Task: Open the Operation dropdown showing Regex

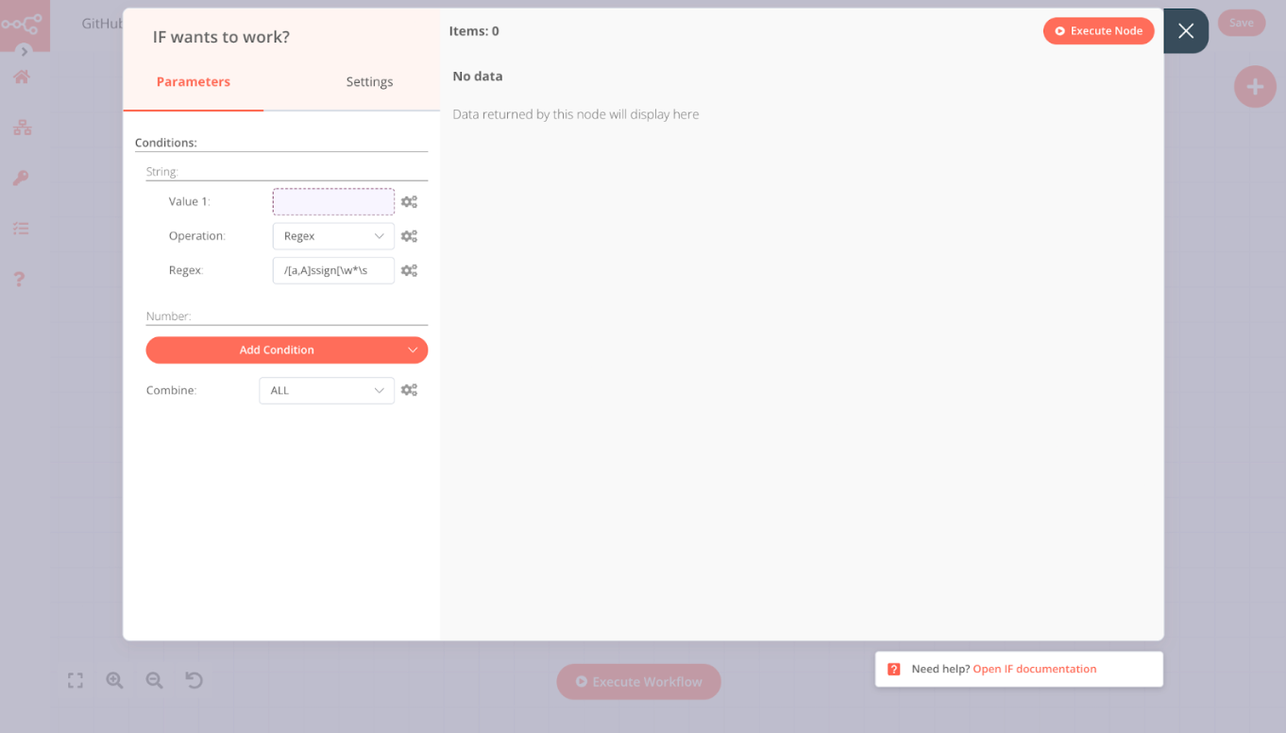Action: pyautogui.click(x=332, y=235)
